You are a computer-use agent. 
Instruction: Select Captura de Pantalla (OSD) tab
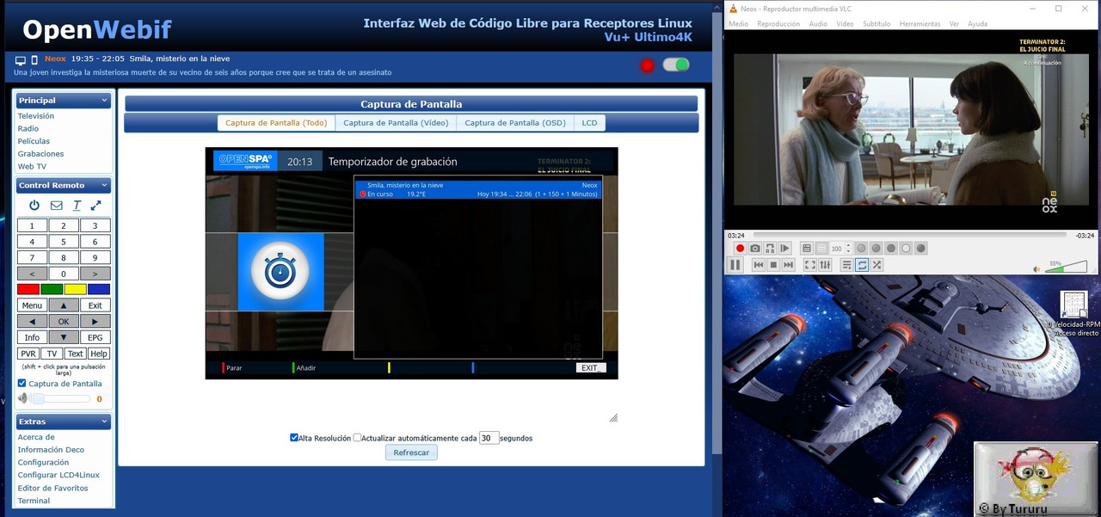[x=515, y=123]
